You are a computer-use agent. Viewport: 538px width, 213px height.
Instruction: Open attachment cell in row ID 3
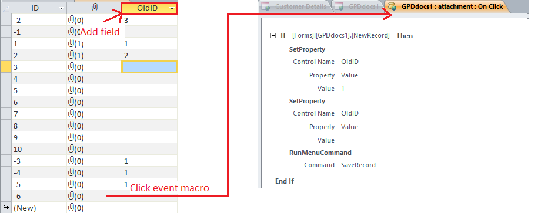(94, 67)
